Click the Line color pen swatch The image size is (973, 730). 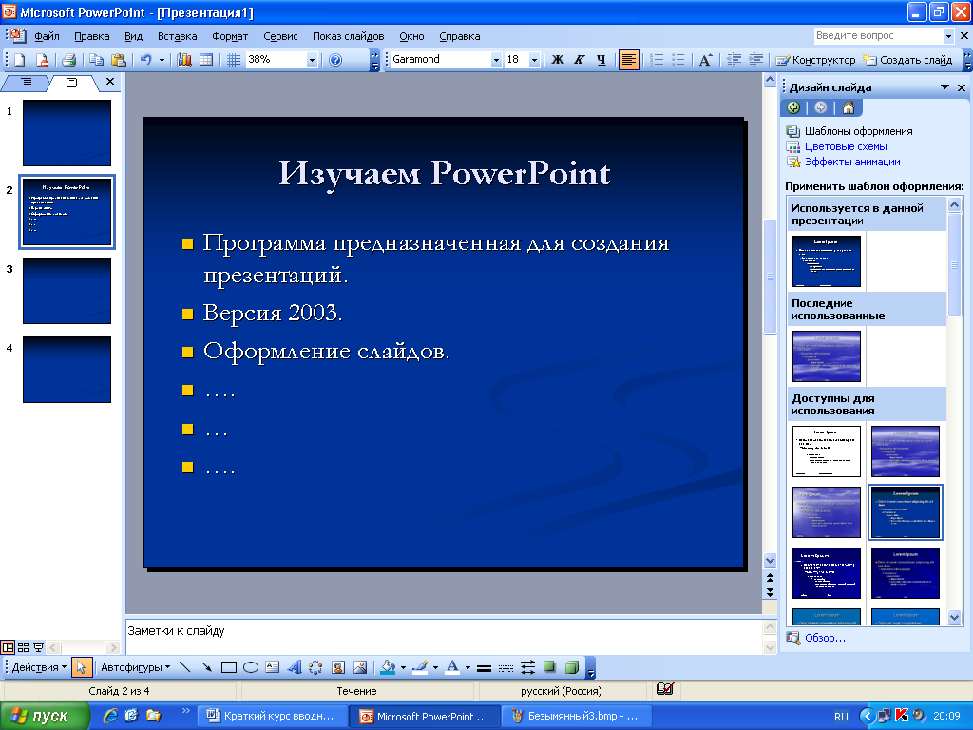tap(420, 667)
